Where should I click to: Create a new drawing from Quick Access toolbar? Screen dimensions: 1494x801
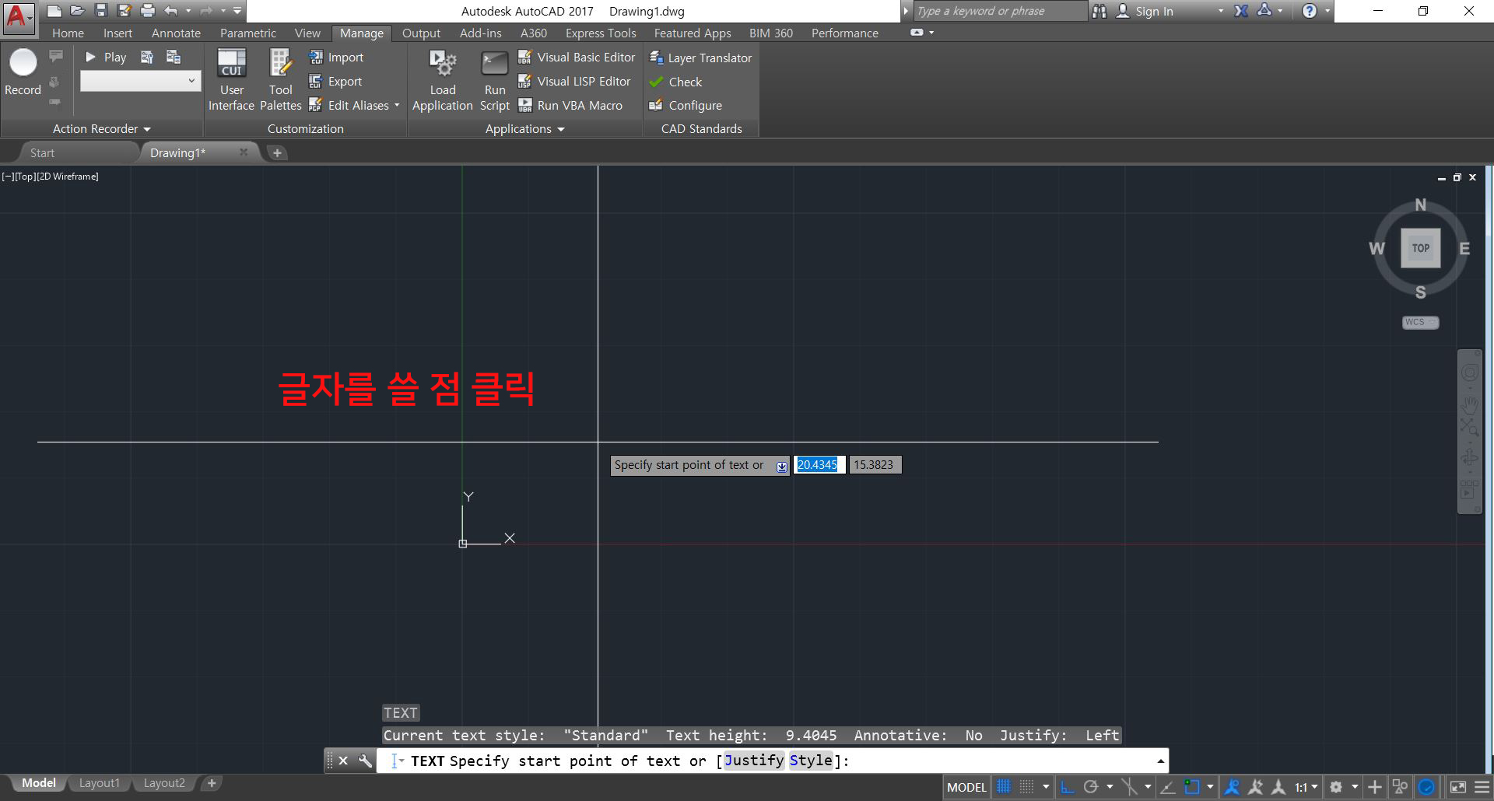(x=54, y=11)
